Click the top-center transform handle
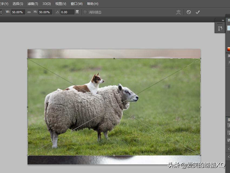The image size is (230, 173). (x=114, y=58)
